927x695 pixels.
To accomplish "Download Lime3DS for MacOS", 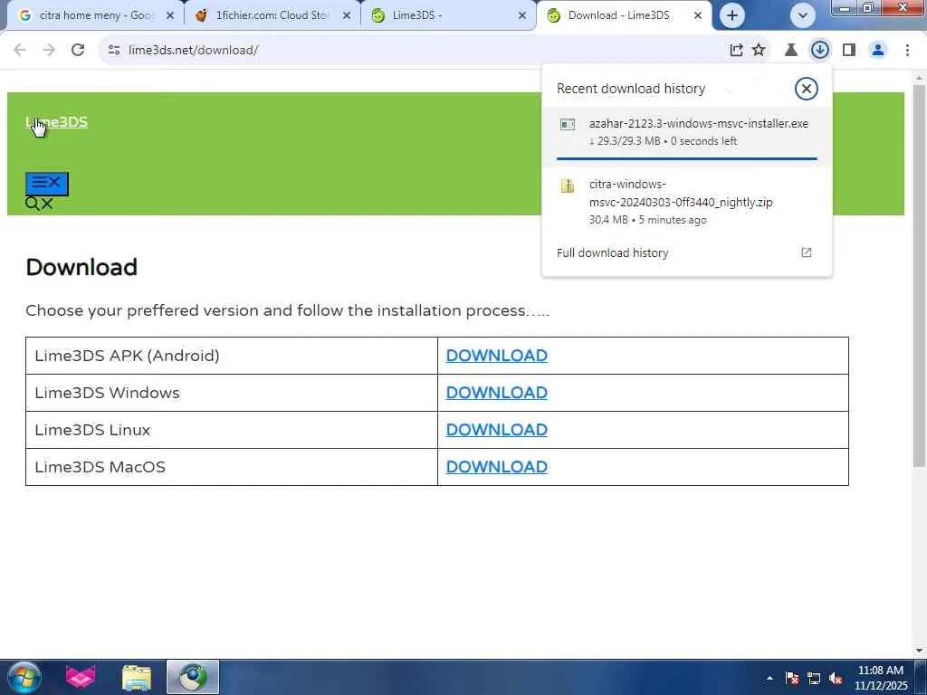I will pyautogui.click(x=497, y=467).
